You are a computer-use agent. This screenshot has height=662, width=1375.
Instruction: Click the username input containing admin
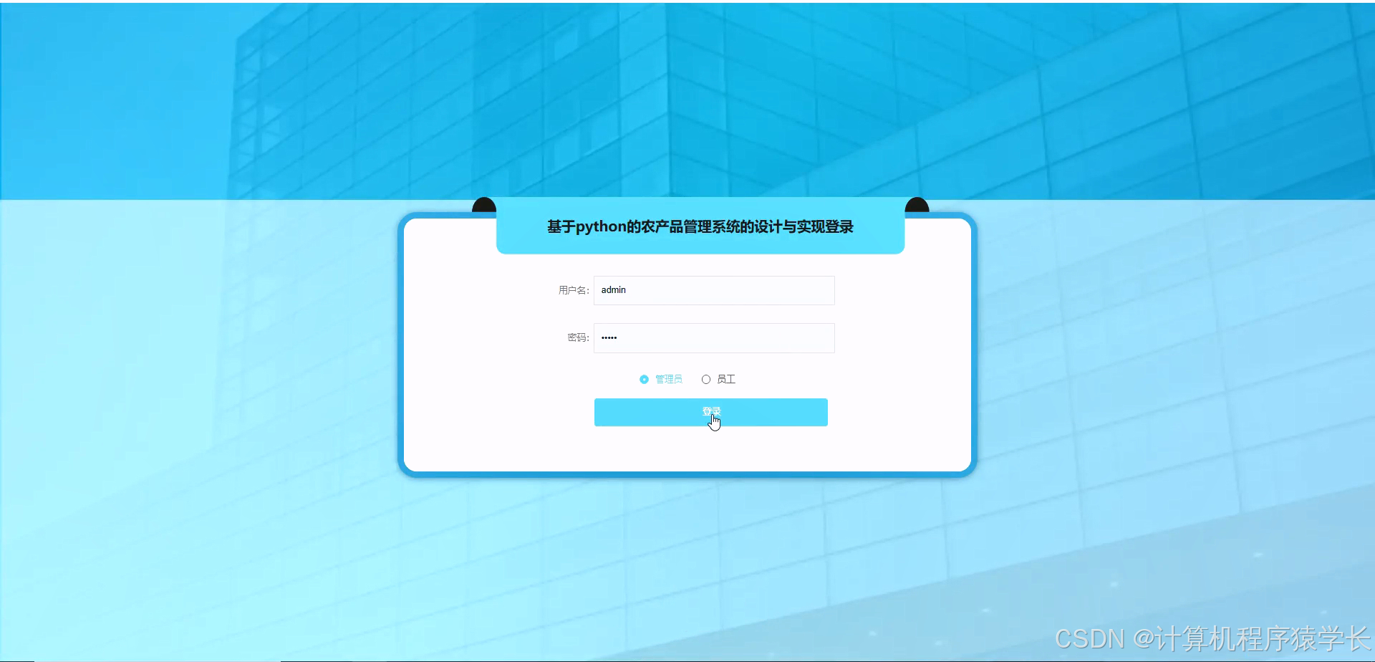713,290
